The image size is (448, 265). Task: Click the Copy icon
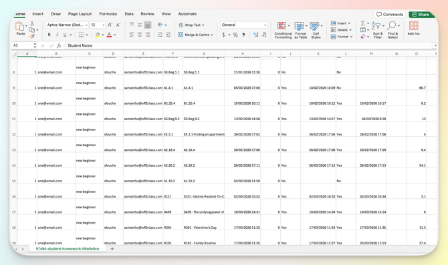click(x=32, y=30)
